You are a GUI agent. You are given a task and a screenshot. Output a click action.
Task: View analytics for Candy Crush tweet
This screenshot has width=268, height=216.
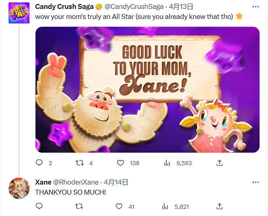coord(167,163)
